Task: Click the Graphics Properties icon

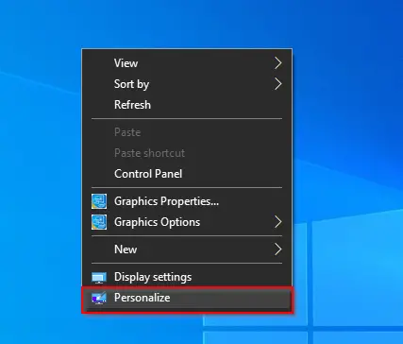Action: (99, 201)
